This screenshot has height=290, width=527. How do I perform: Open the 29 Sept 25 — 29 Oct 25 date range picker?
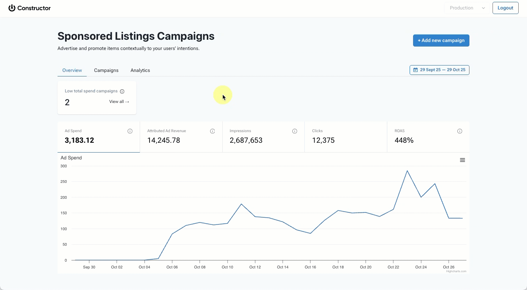tap(440, 70)
